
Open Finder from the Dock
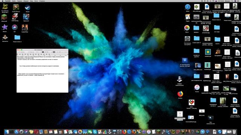click(x=7, y=132)
